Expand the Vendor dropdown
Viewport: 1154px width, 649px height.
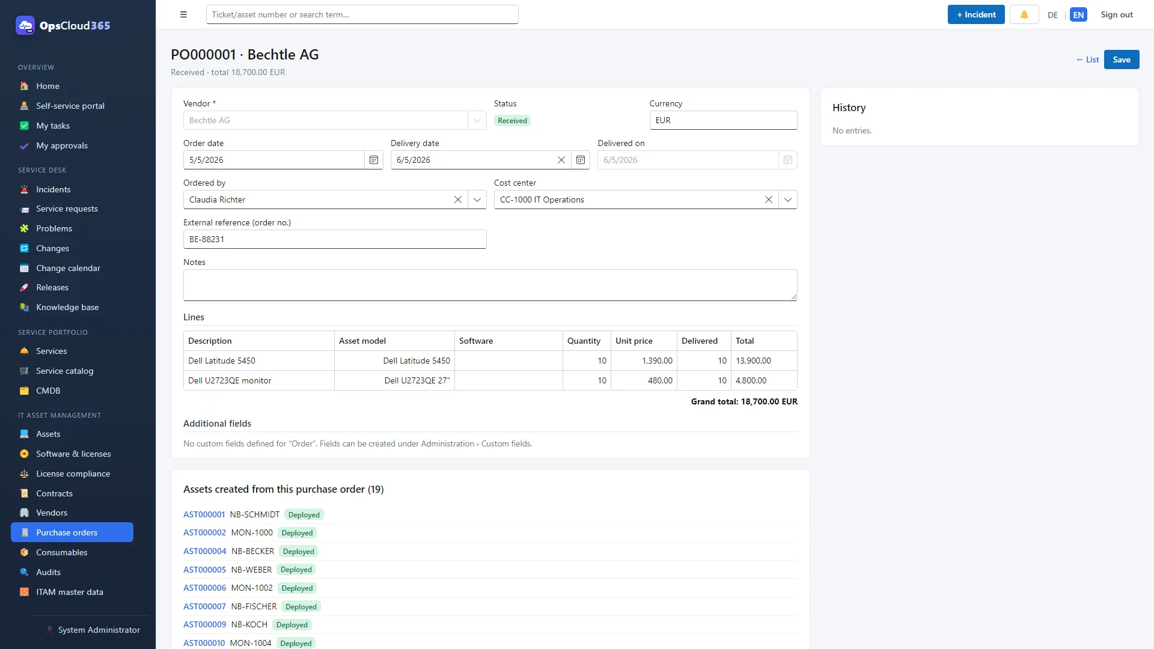coord(477,120)
